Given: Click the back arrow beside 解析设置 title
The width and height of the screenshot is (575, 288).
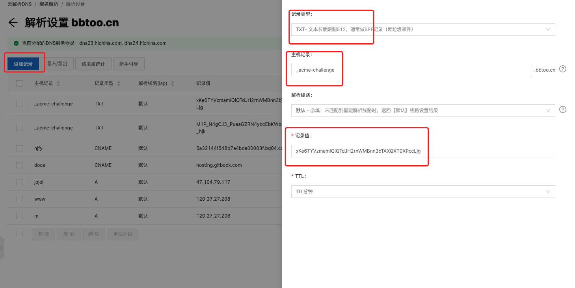Looking at the screenshot, I should 13,22.
